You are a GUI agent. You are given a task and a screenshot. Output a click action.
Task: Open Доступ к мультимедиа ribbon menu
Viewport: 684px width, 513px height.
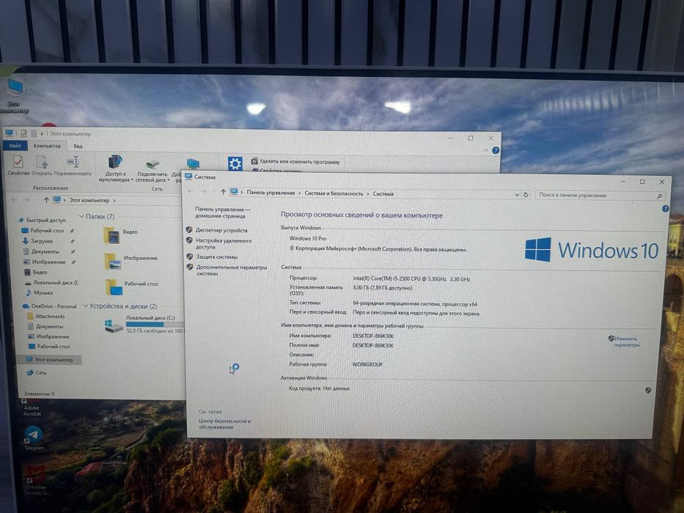[x=114, y=169]
